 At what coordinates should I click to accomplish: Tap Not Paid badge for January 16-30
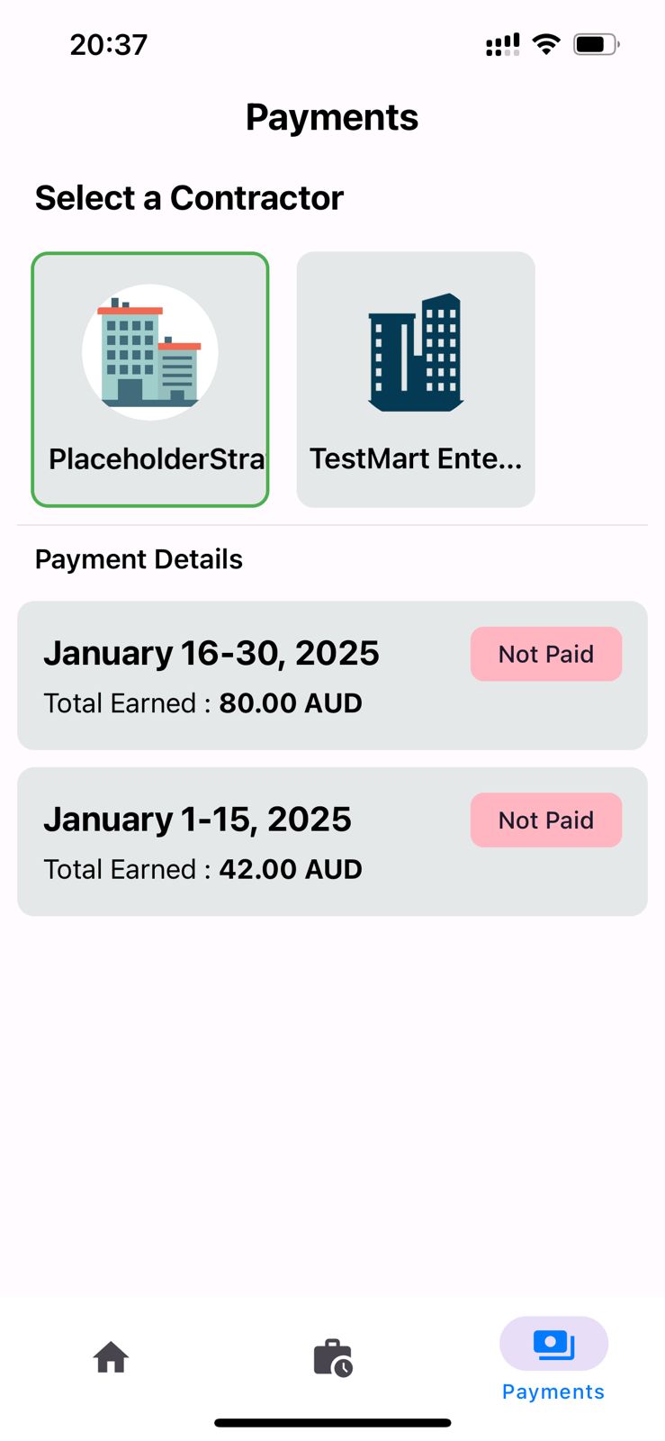click(x=545, y=654)
